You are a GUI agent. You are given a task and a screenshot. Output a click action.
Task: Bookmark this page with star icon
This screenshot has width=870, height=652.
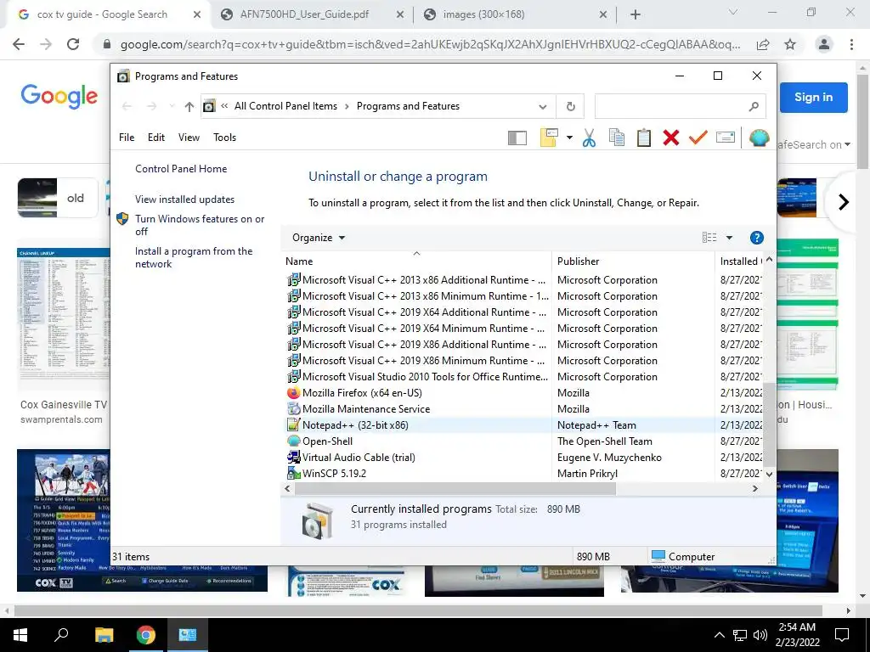[790, 44]
